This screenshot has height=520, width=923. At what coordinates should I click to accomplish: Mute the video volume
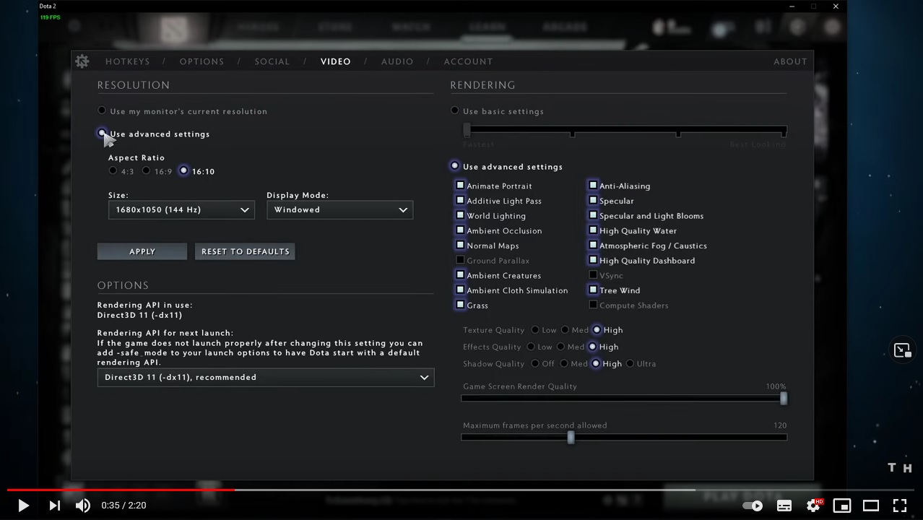pos(83,506)
